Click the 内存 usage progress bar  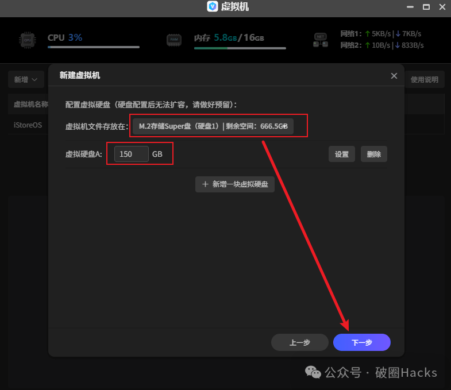coord(240,48)
